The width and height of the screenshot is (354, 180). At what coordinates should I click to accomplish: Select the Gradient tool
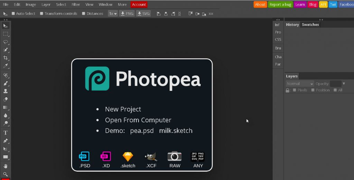(x=6, y=107)
